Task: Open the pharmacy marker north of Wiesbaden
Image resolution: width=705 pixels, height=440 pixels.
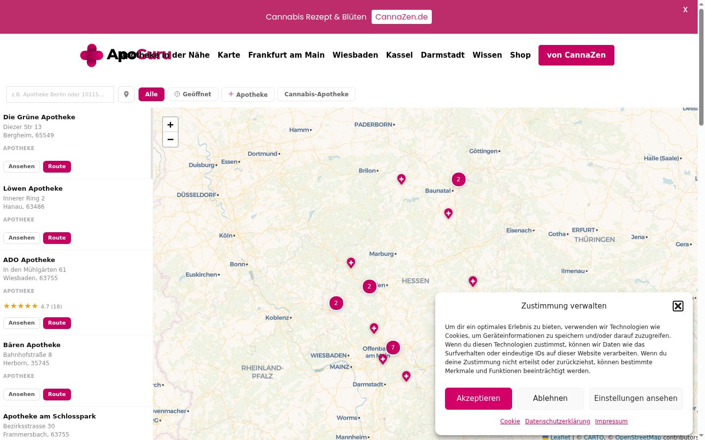Action: coord(374,329)
